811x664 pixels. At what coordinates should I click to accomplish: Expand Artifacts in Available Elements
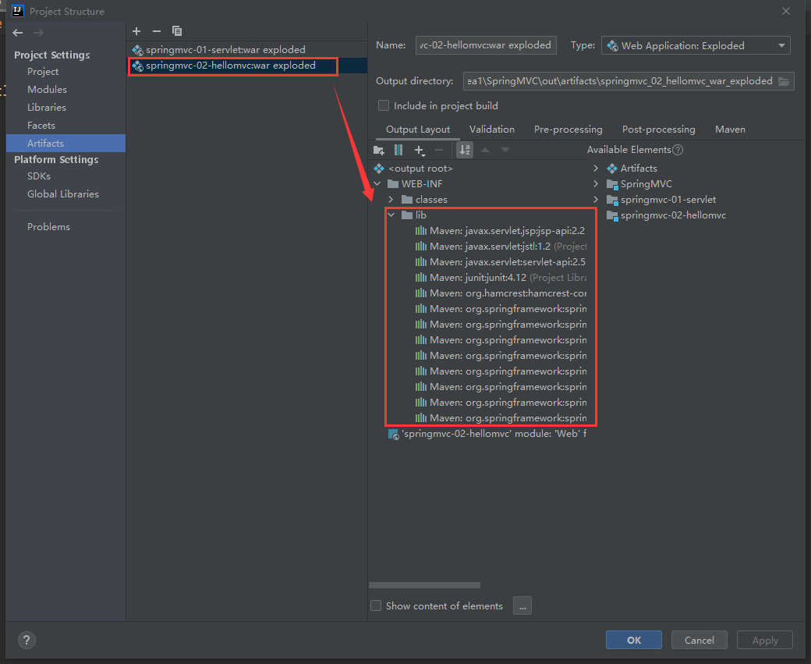(595, 169)
